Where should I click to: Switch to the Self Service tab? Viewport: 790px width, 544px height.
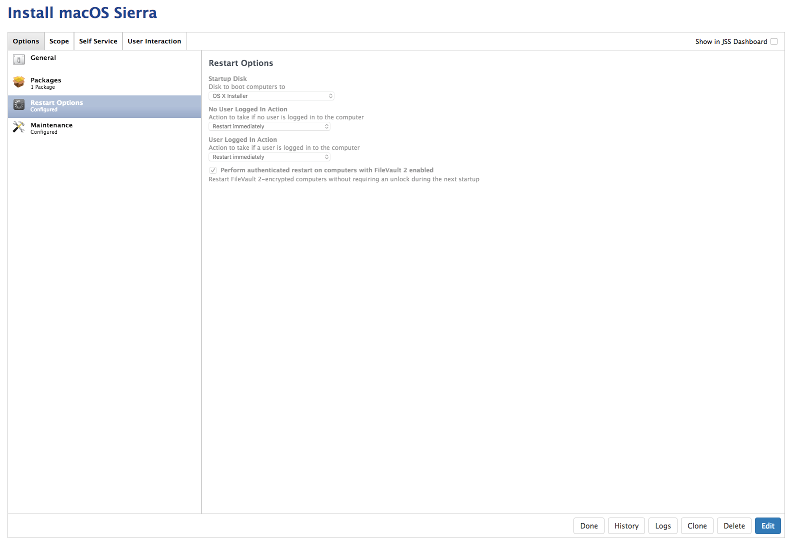coord(98,41)
